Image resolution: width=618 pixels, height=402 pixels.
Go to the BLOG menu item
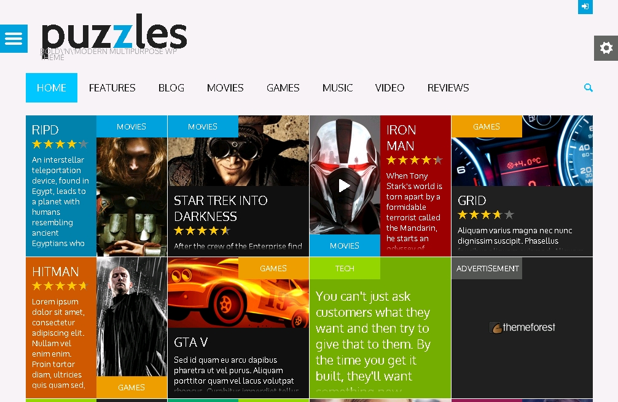tap(171, 88)
